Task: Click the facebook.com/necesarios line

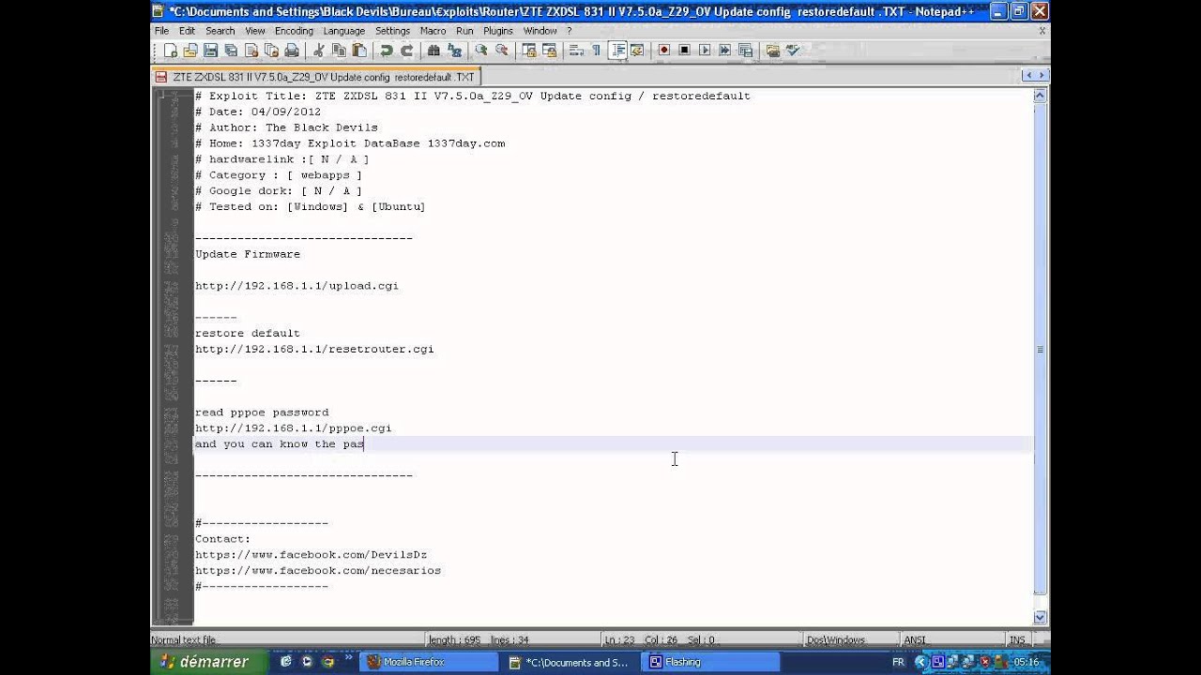Action: 318,570
